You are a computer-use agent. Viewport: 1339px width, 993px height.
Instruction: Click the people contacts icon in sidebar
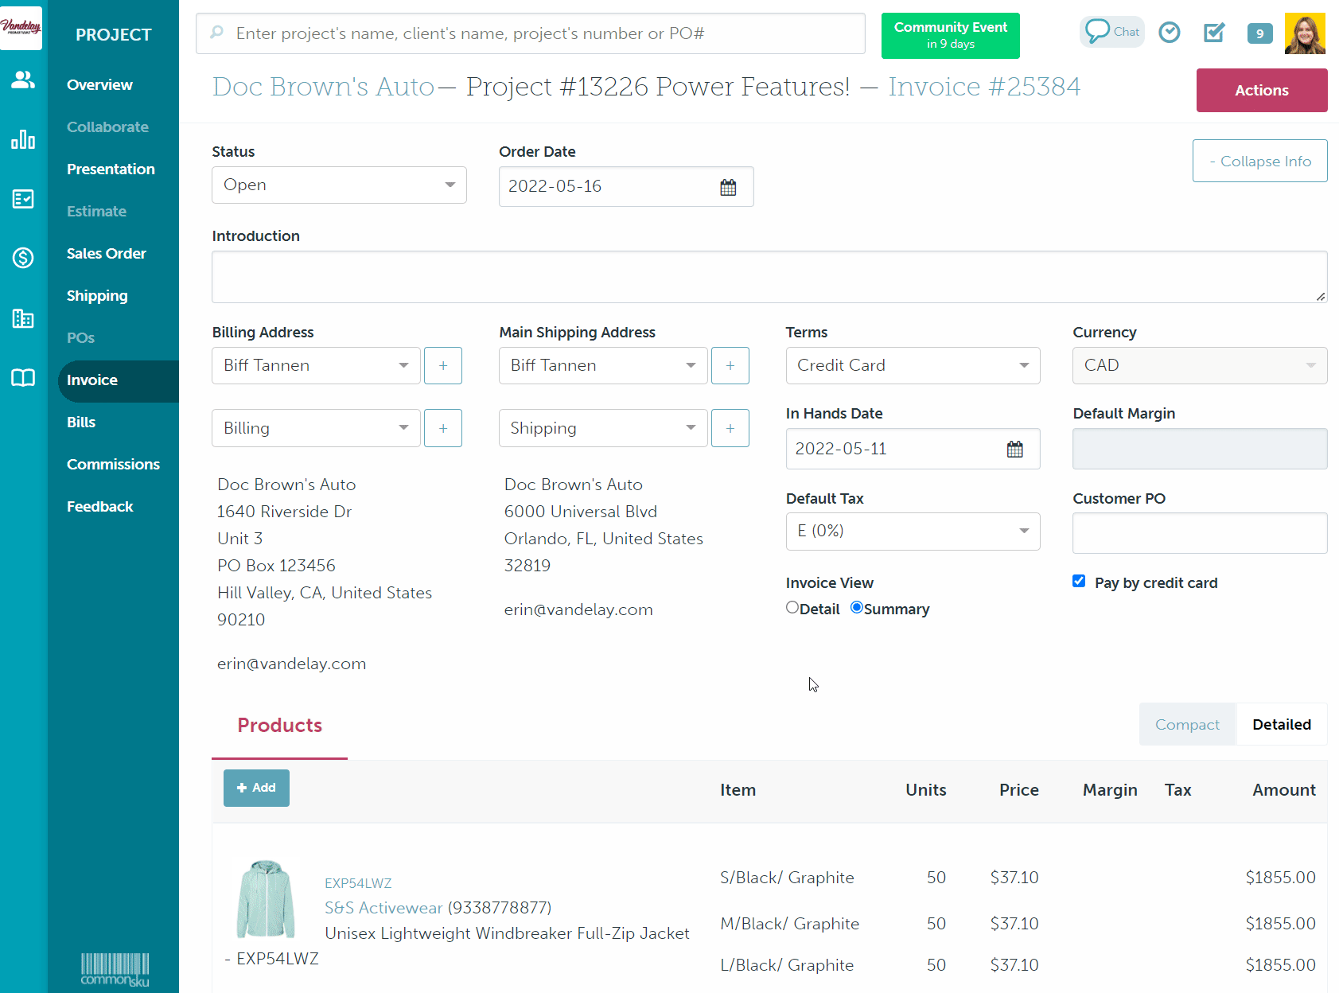[x=23, y=80]
